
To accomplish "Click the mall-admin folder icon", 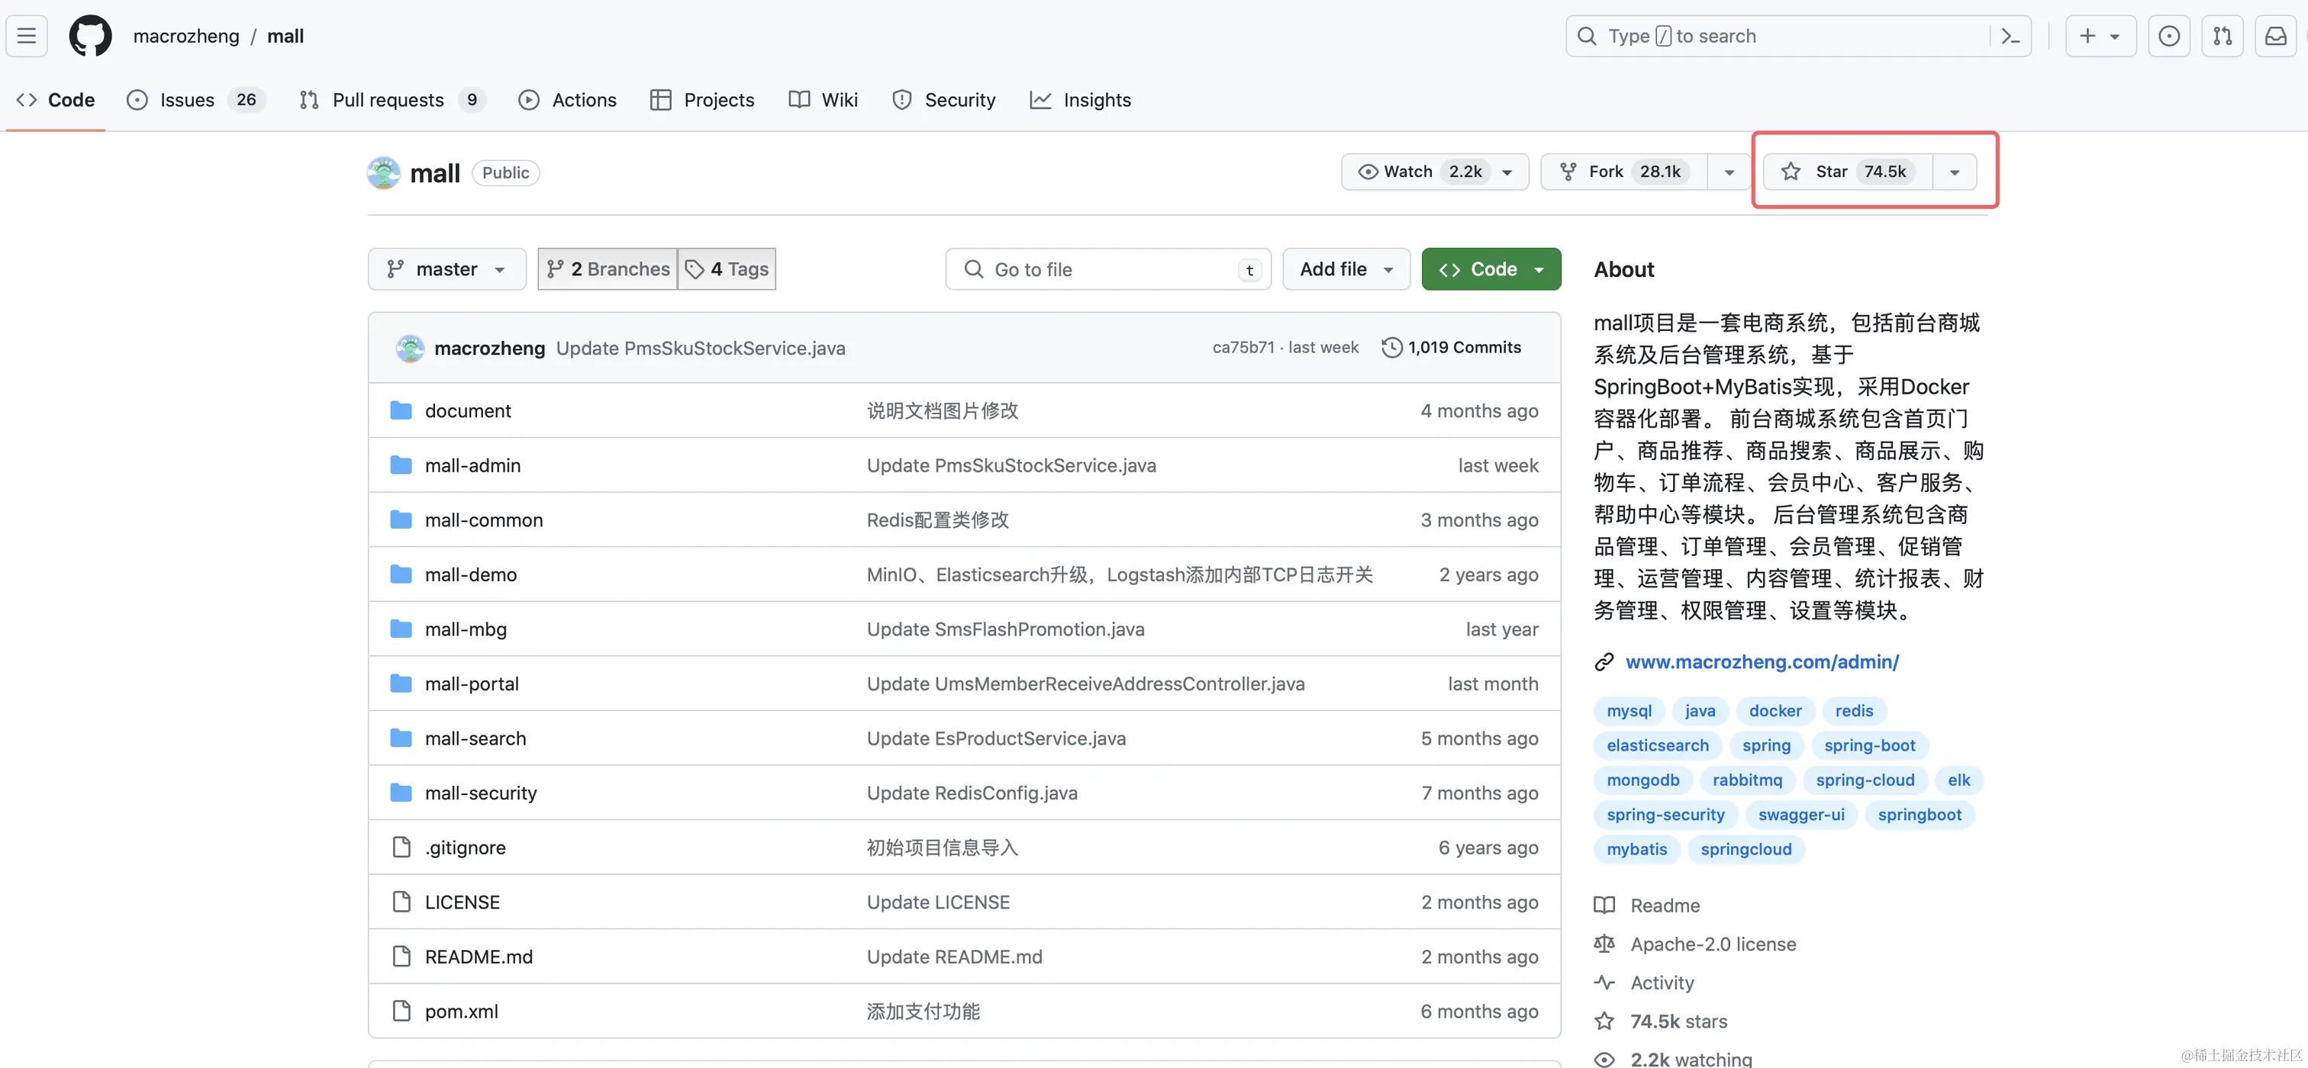I will coord(401,465).
